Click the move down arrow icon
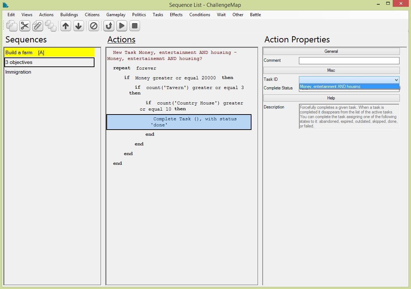Image resolution: width=411 pixels, height=289 pixels. (x=78, y=26)
